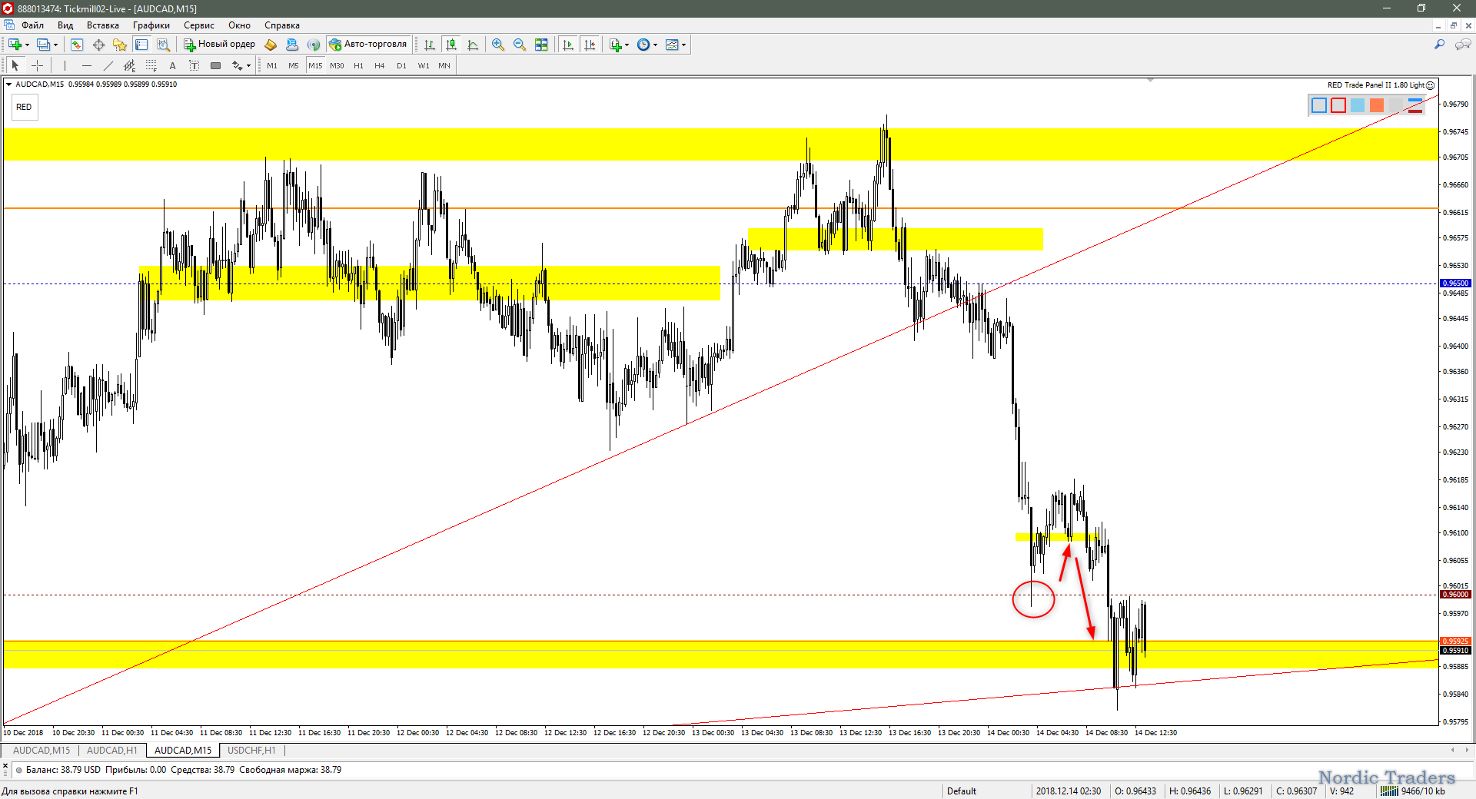
Task: Zoom out on the chart
Action: point(520,45)
